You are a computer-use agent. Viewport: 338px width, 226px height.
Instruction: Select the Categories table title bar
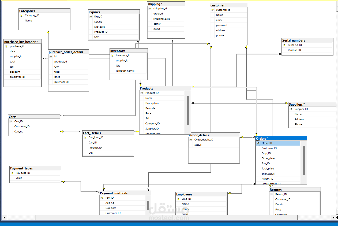tap(44, 11)
